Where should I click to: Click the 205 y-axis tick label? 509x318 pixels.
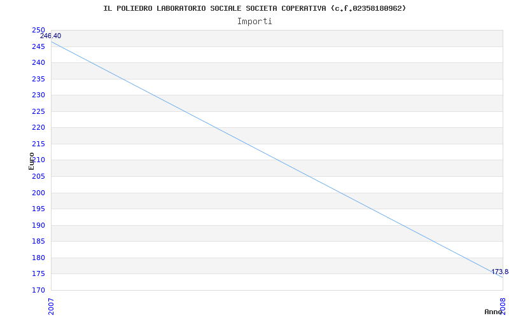[x=38, y=177]
